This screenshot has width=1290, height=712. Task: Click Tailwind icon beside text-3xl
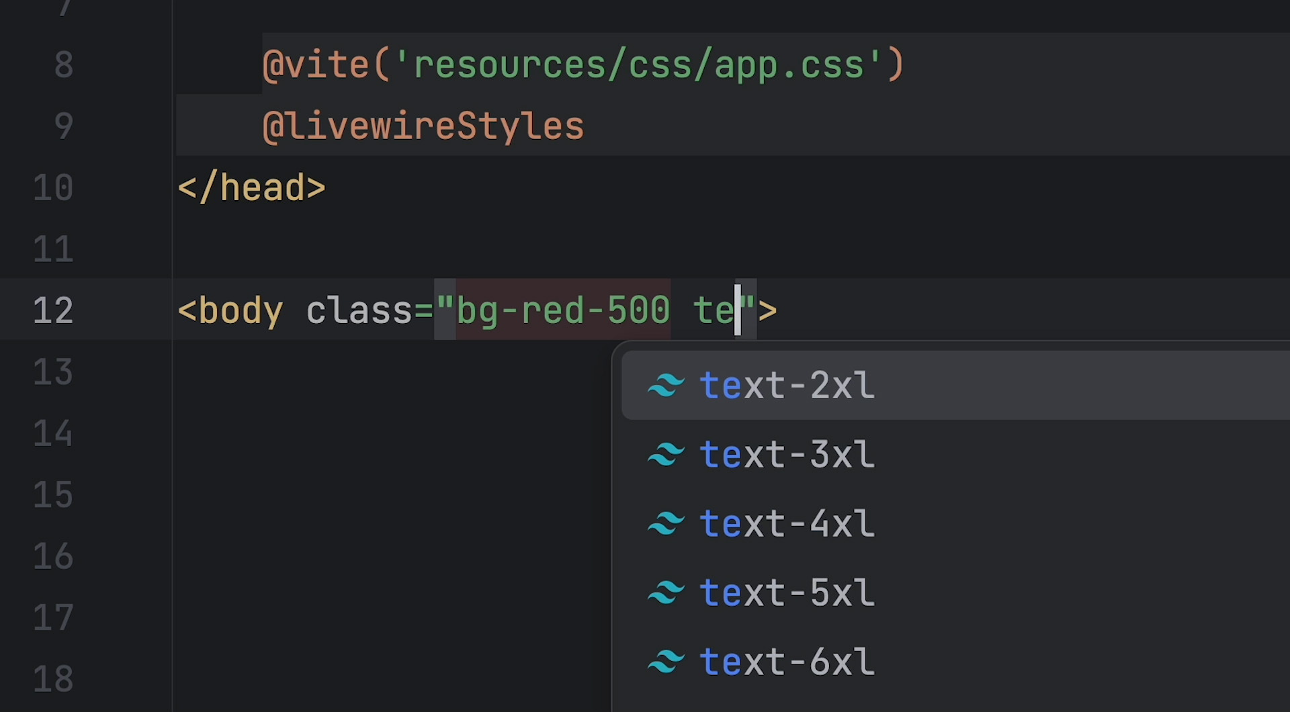(666, 455)
